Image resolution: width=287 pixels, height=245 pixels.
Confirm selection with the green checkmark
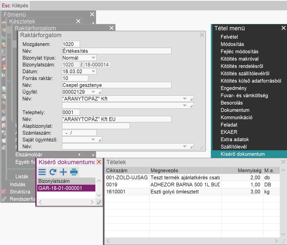[99, 202]
